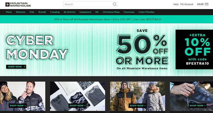This screenshot has width=213, height=113.
Task: Click inside the Search field
Action: (91, 4)
